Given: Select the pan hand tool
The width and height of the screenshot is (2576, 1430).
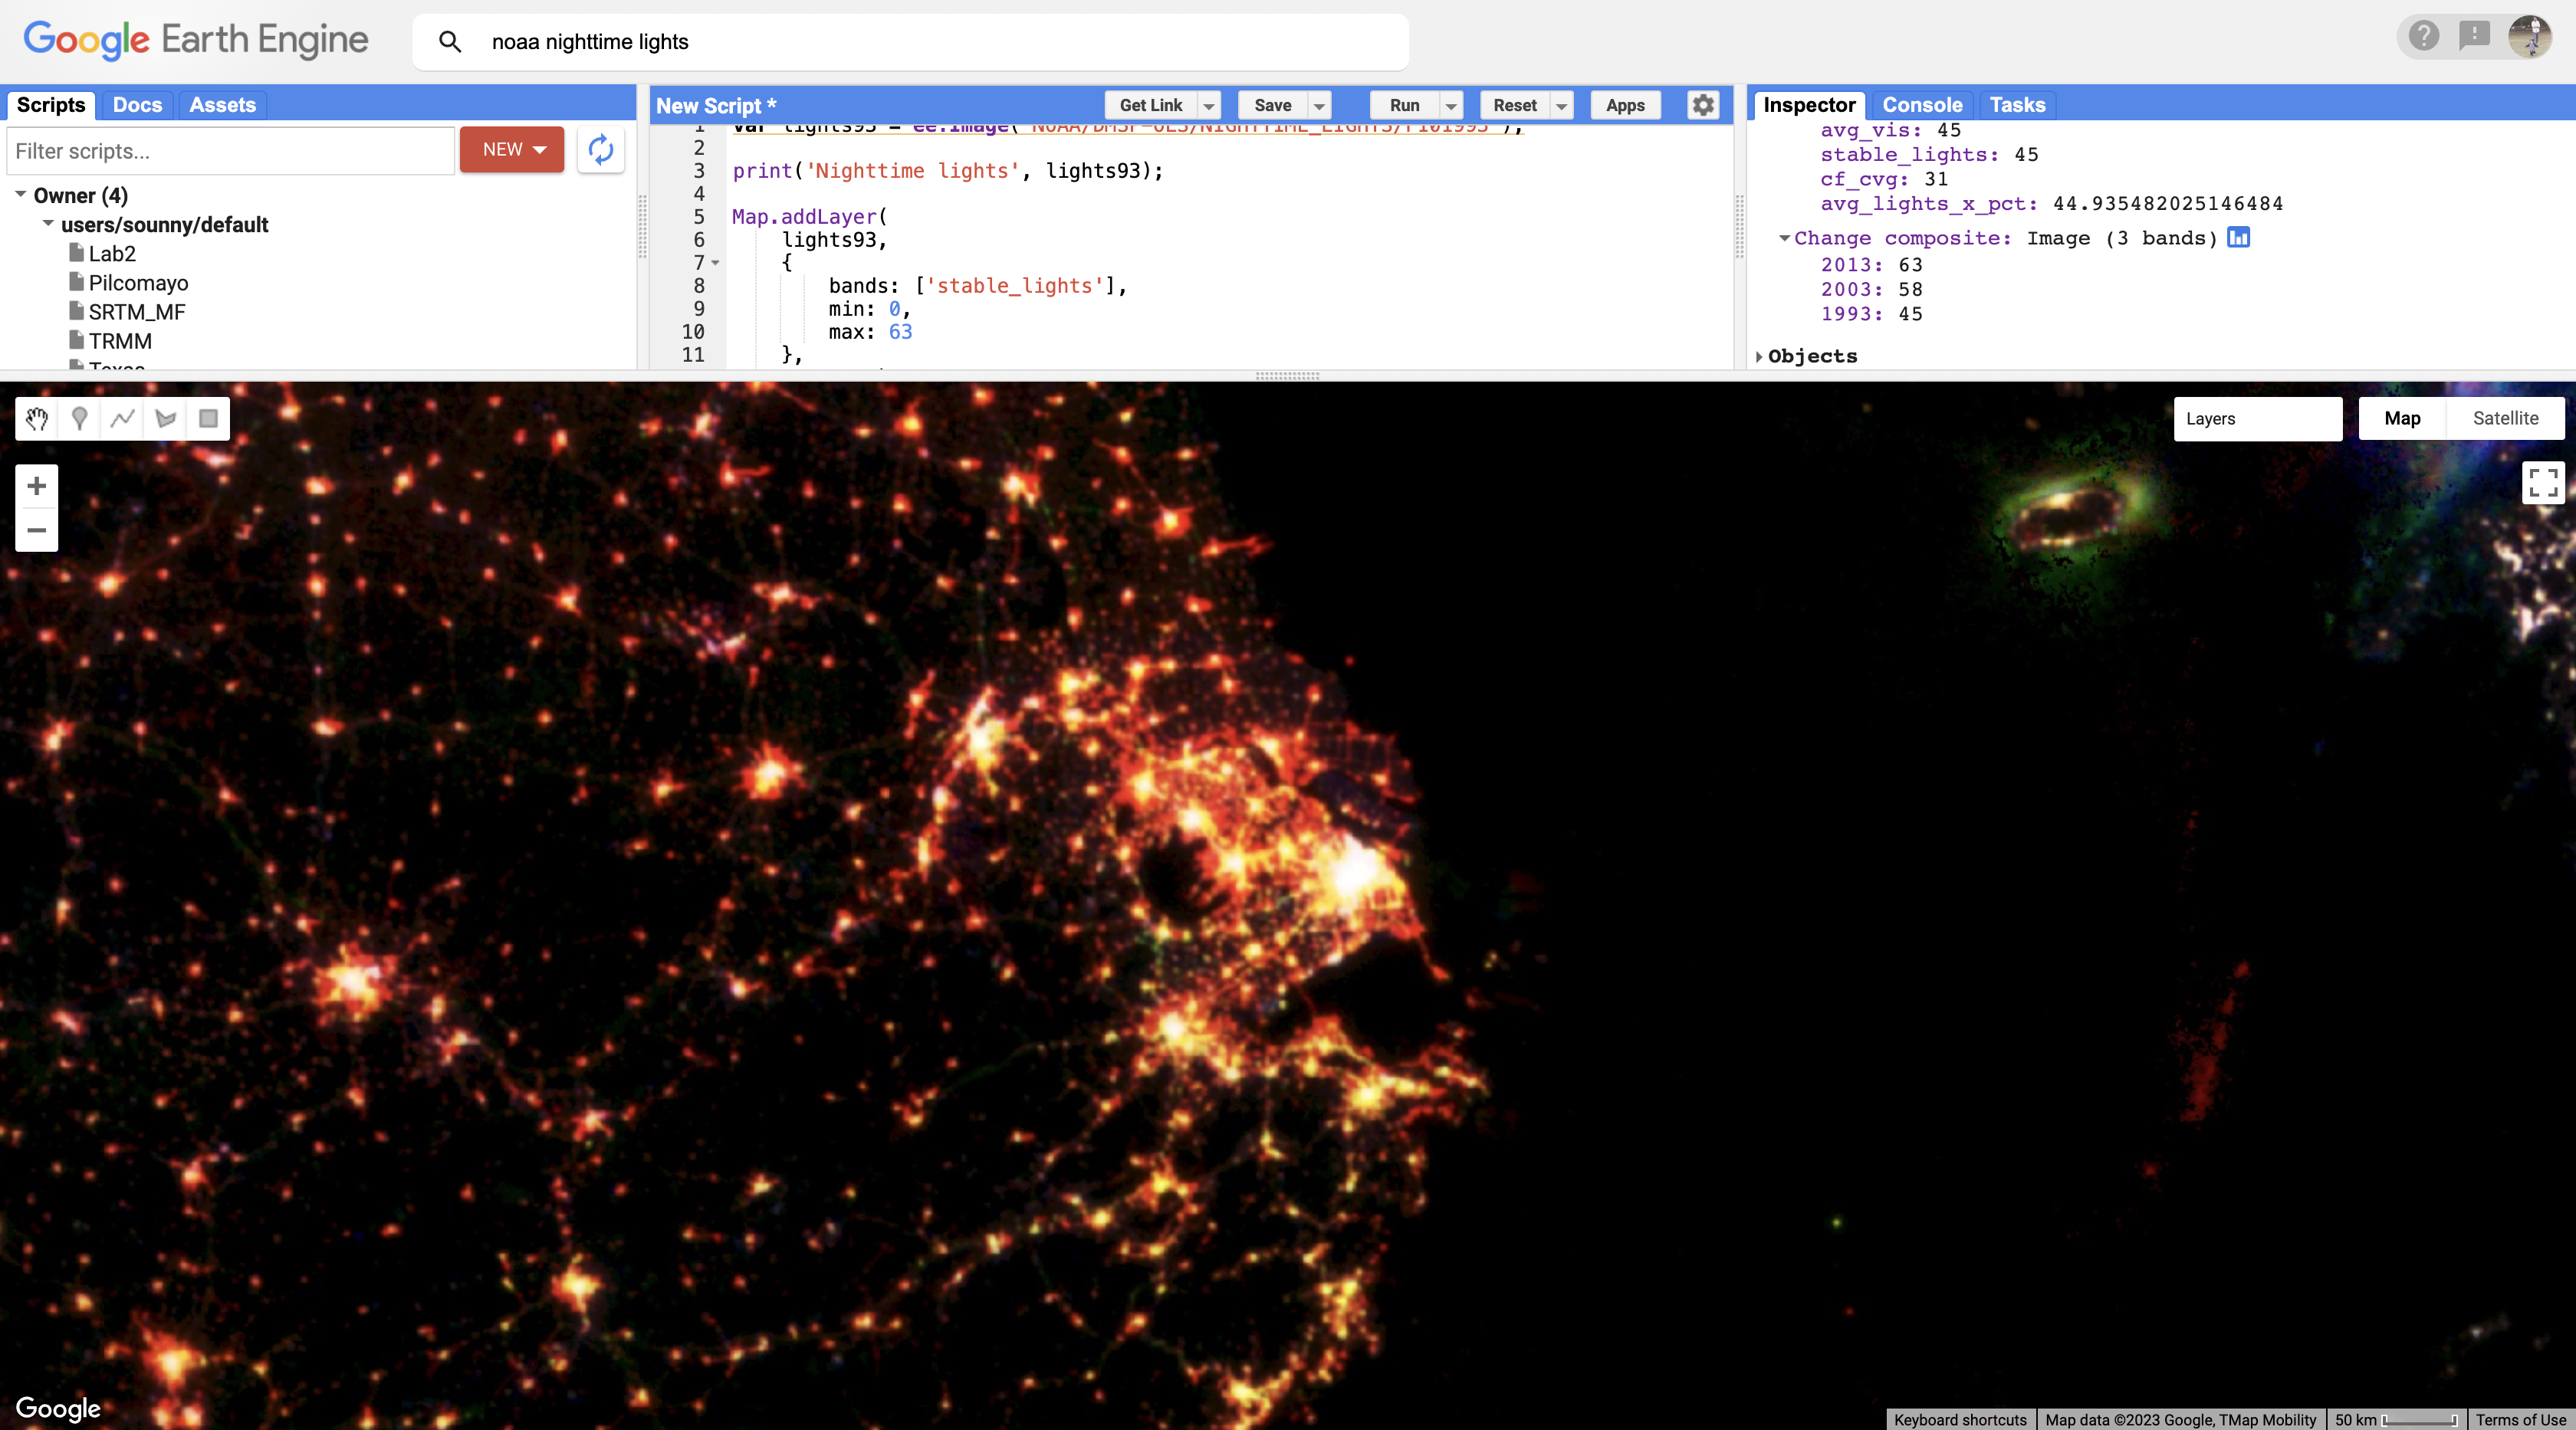Looking at the screenshot, I should tap(37, 418).
